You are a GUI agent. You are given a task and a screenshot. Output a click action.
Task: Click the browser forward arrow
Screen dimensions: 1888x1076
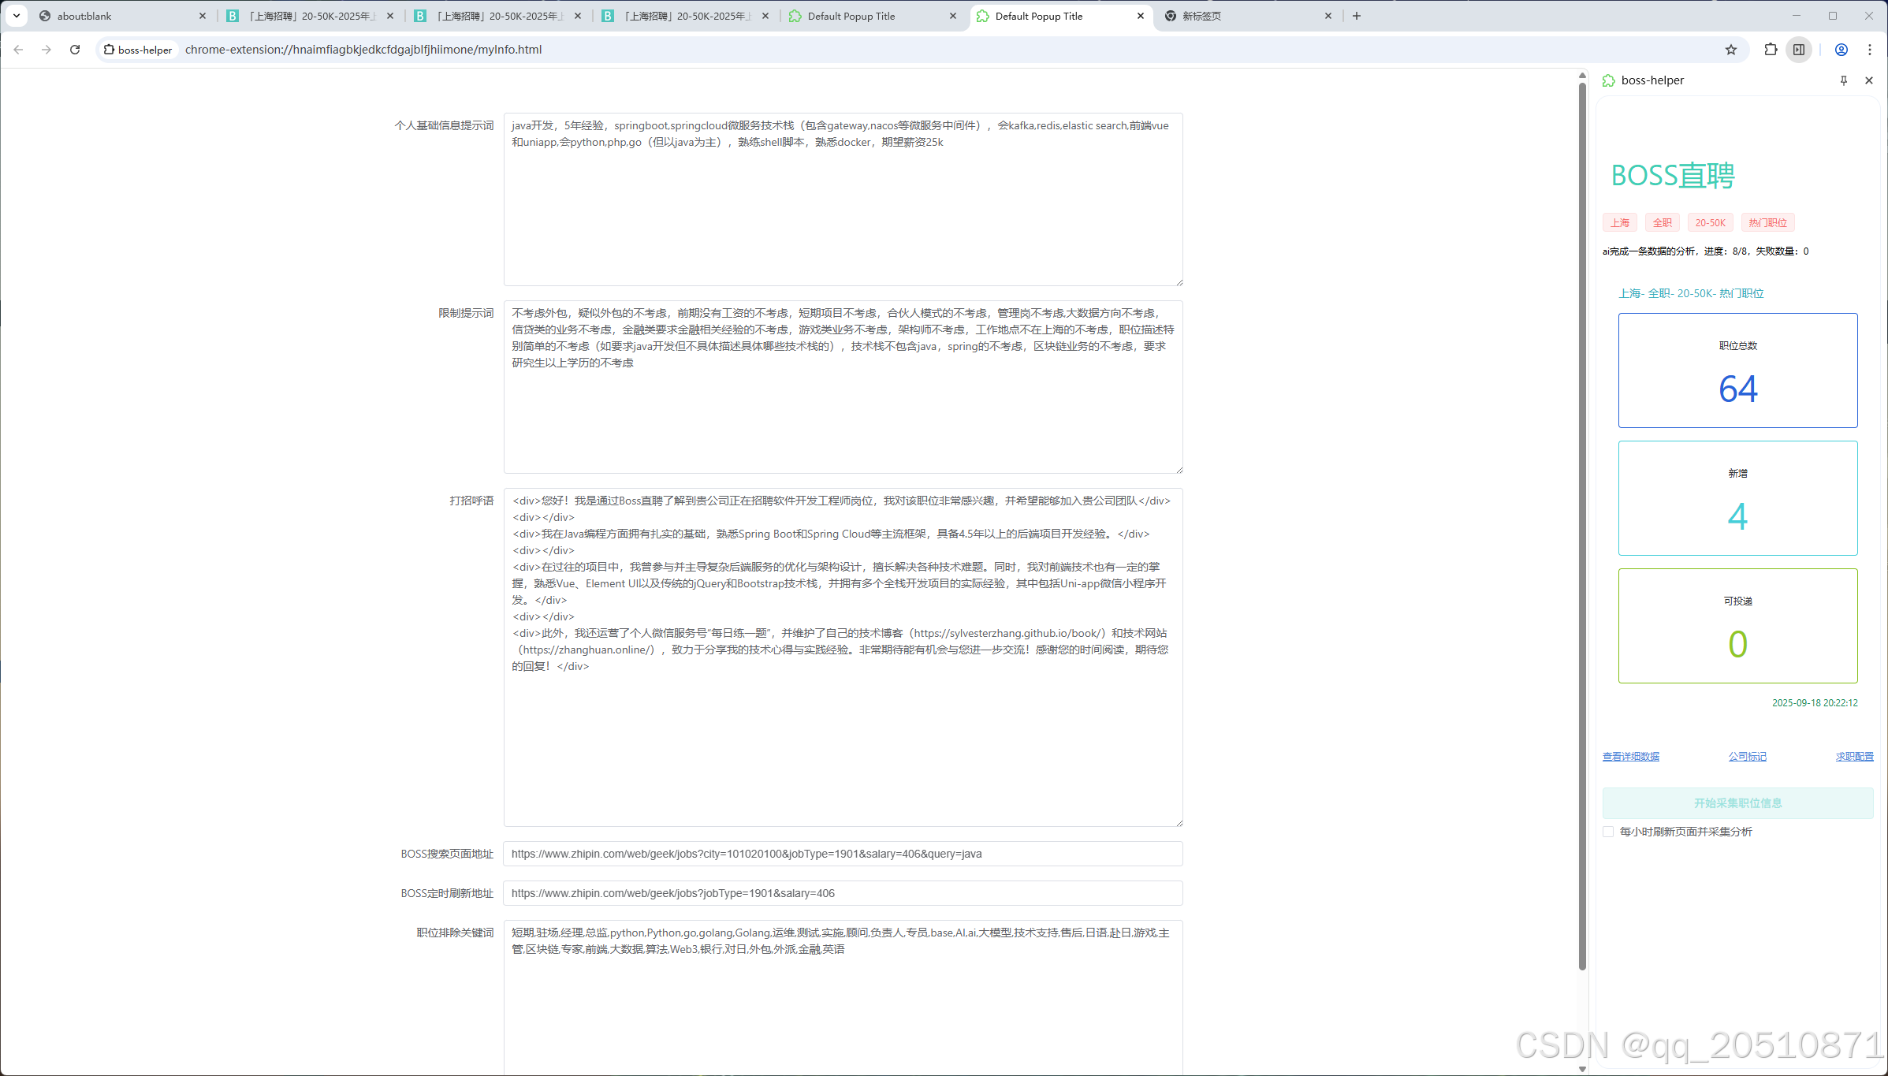47,50
